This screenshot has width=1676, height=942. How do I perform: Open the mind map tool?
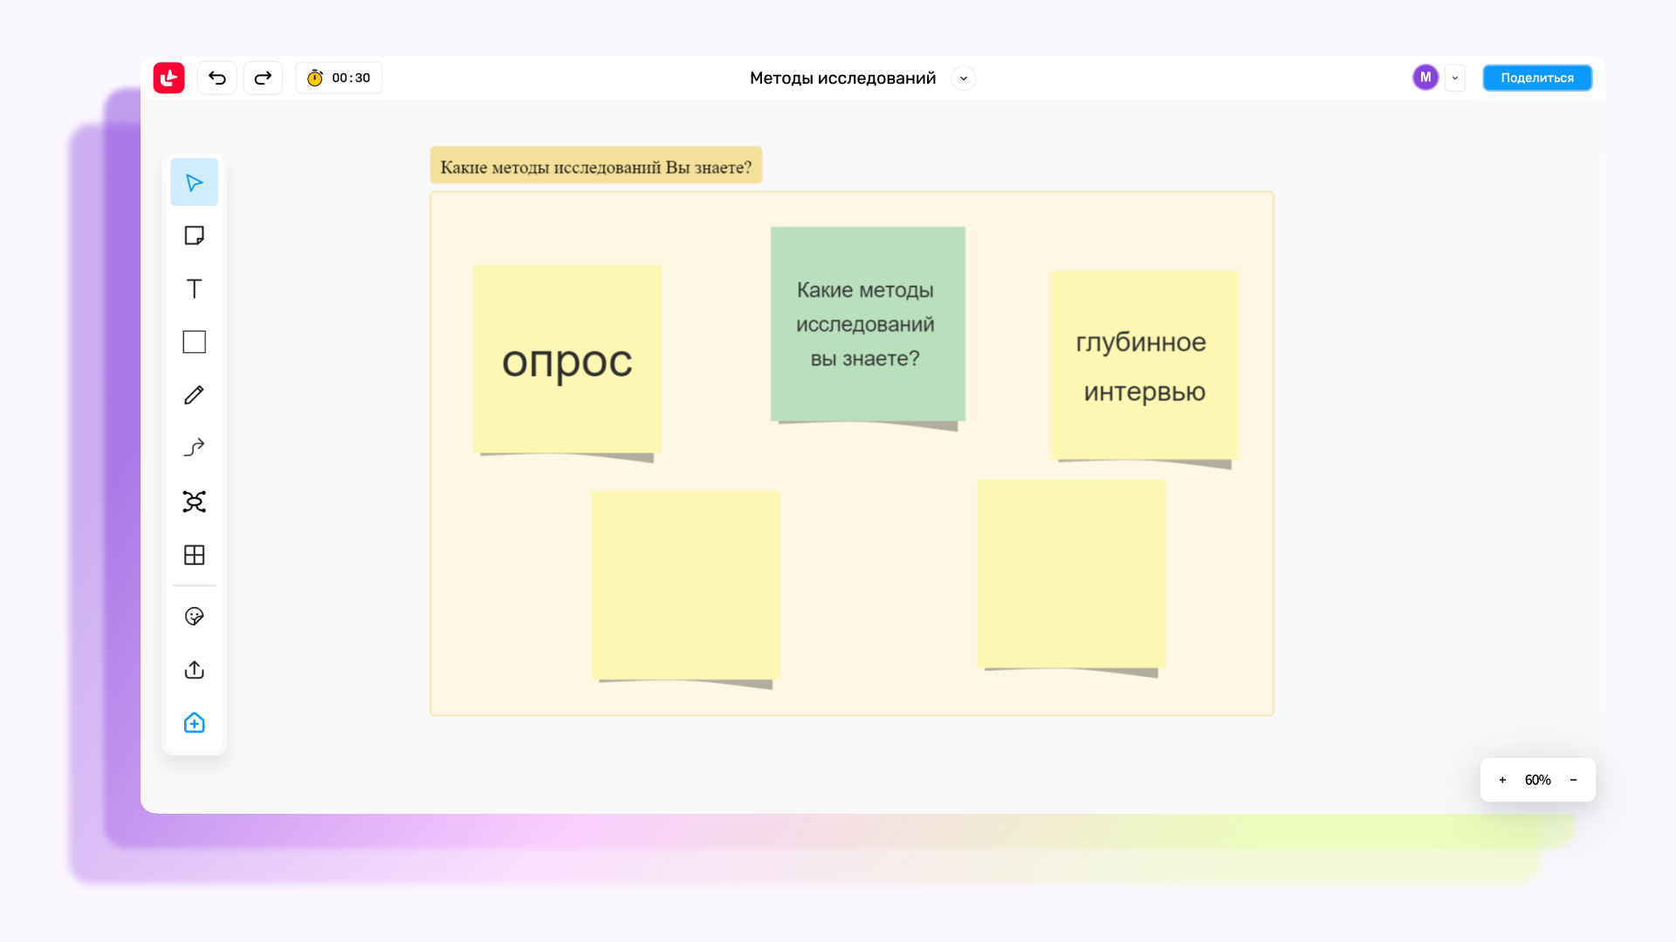pyautogui.click(x=194, y=502)
